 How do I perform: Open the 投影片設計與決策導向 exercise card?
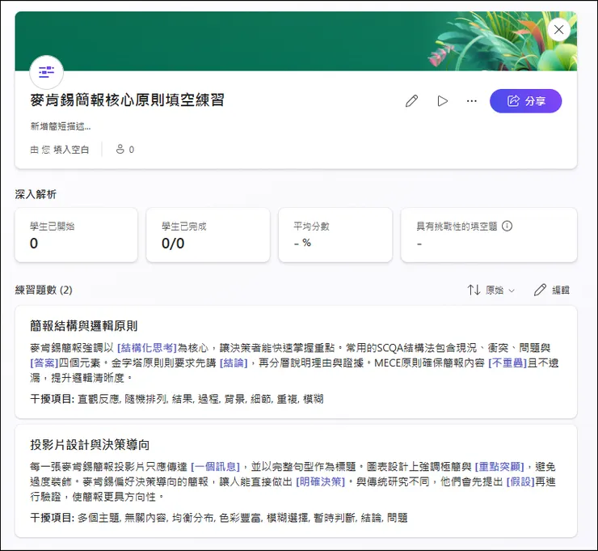click(296, 481)
